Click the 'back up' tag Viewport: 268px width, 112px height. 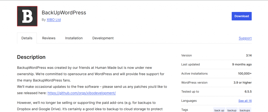[x=219, y=110]
